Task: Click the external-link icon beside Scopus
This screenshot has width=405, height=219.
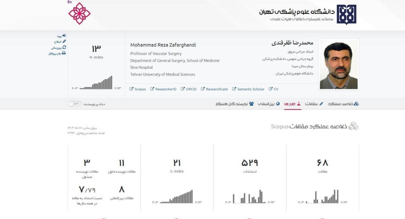Action: point(132,89)
